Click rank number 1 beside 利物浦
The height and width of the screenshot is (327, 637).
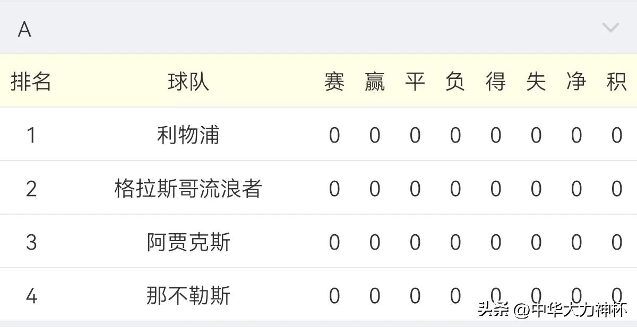pos(31,135)
